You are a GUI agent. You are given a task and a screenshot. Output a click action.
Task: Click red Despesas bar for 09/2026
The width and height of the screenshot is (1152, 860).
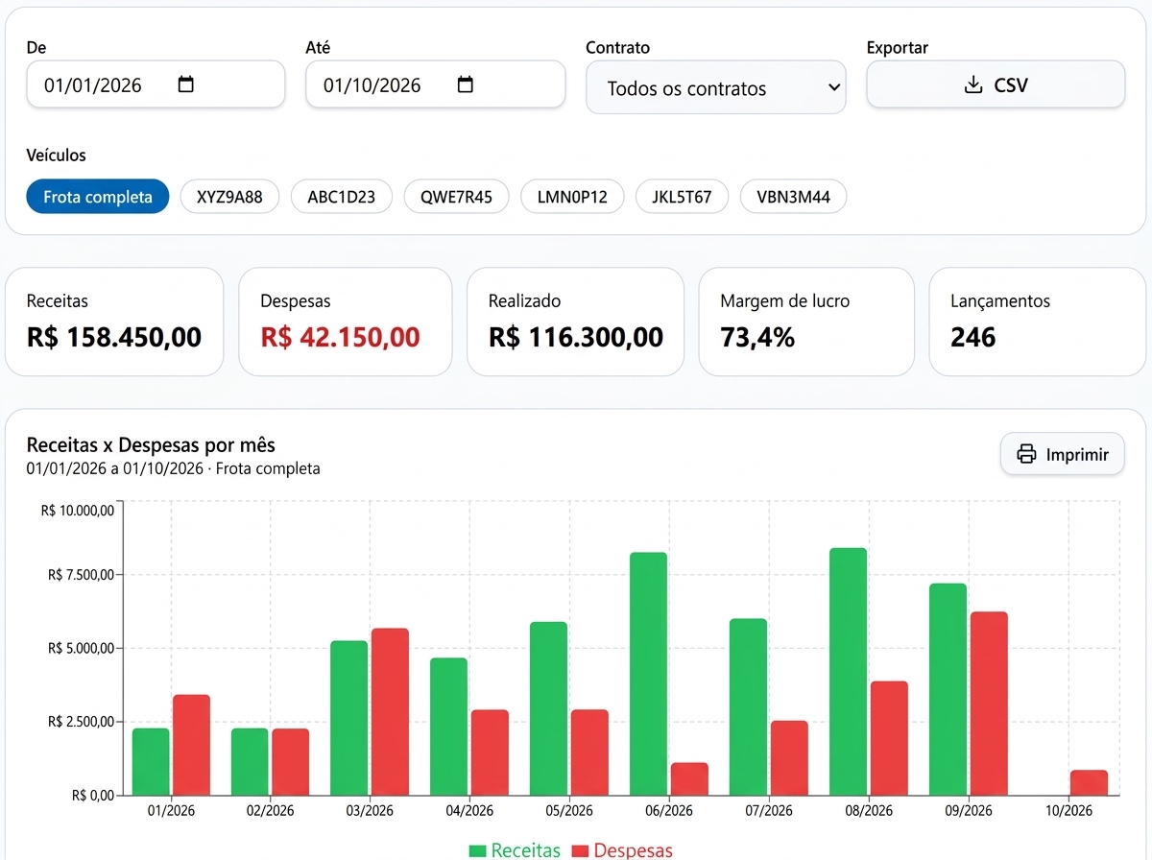point(989,704)
